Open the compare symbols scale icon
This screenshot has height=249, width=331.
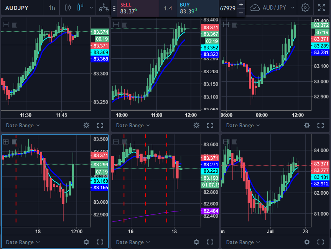(104, 8)
